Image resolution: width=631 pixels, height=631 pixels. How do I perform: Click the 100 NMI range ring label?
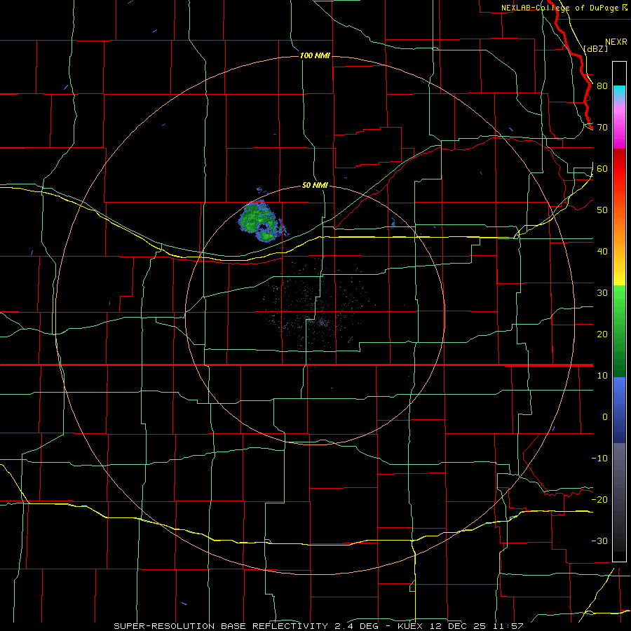(x=315, y=55)
